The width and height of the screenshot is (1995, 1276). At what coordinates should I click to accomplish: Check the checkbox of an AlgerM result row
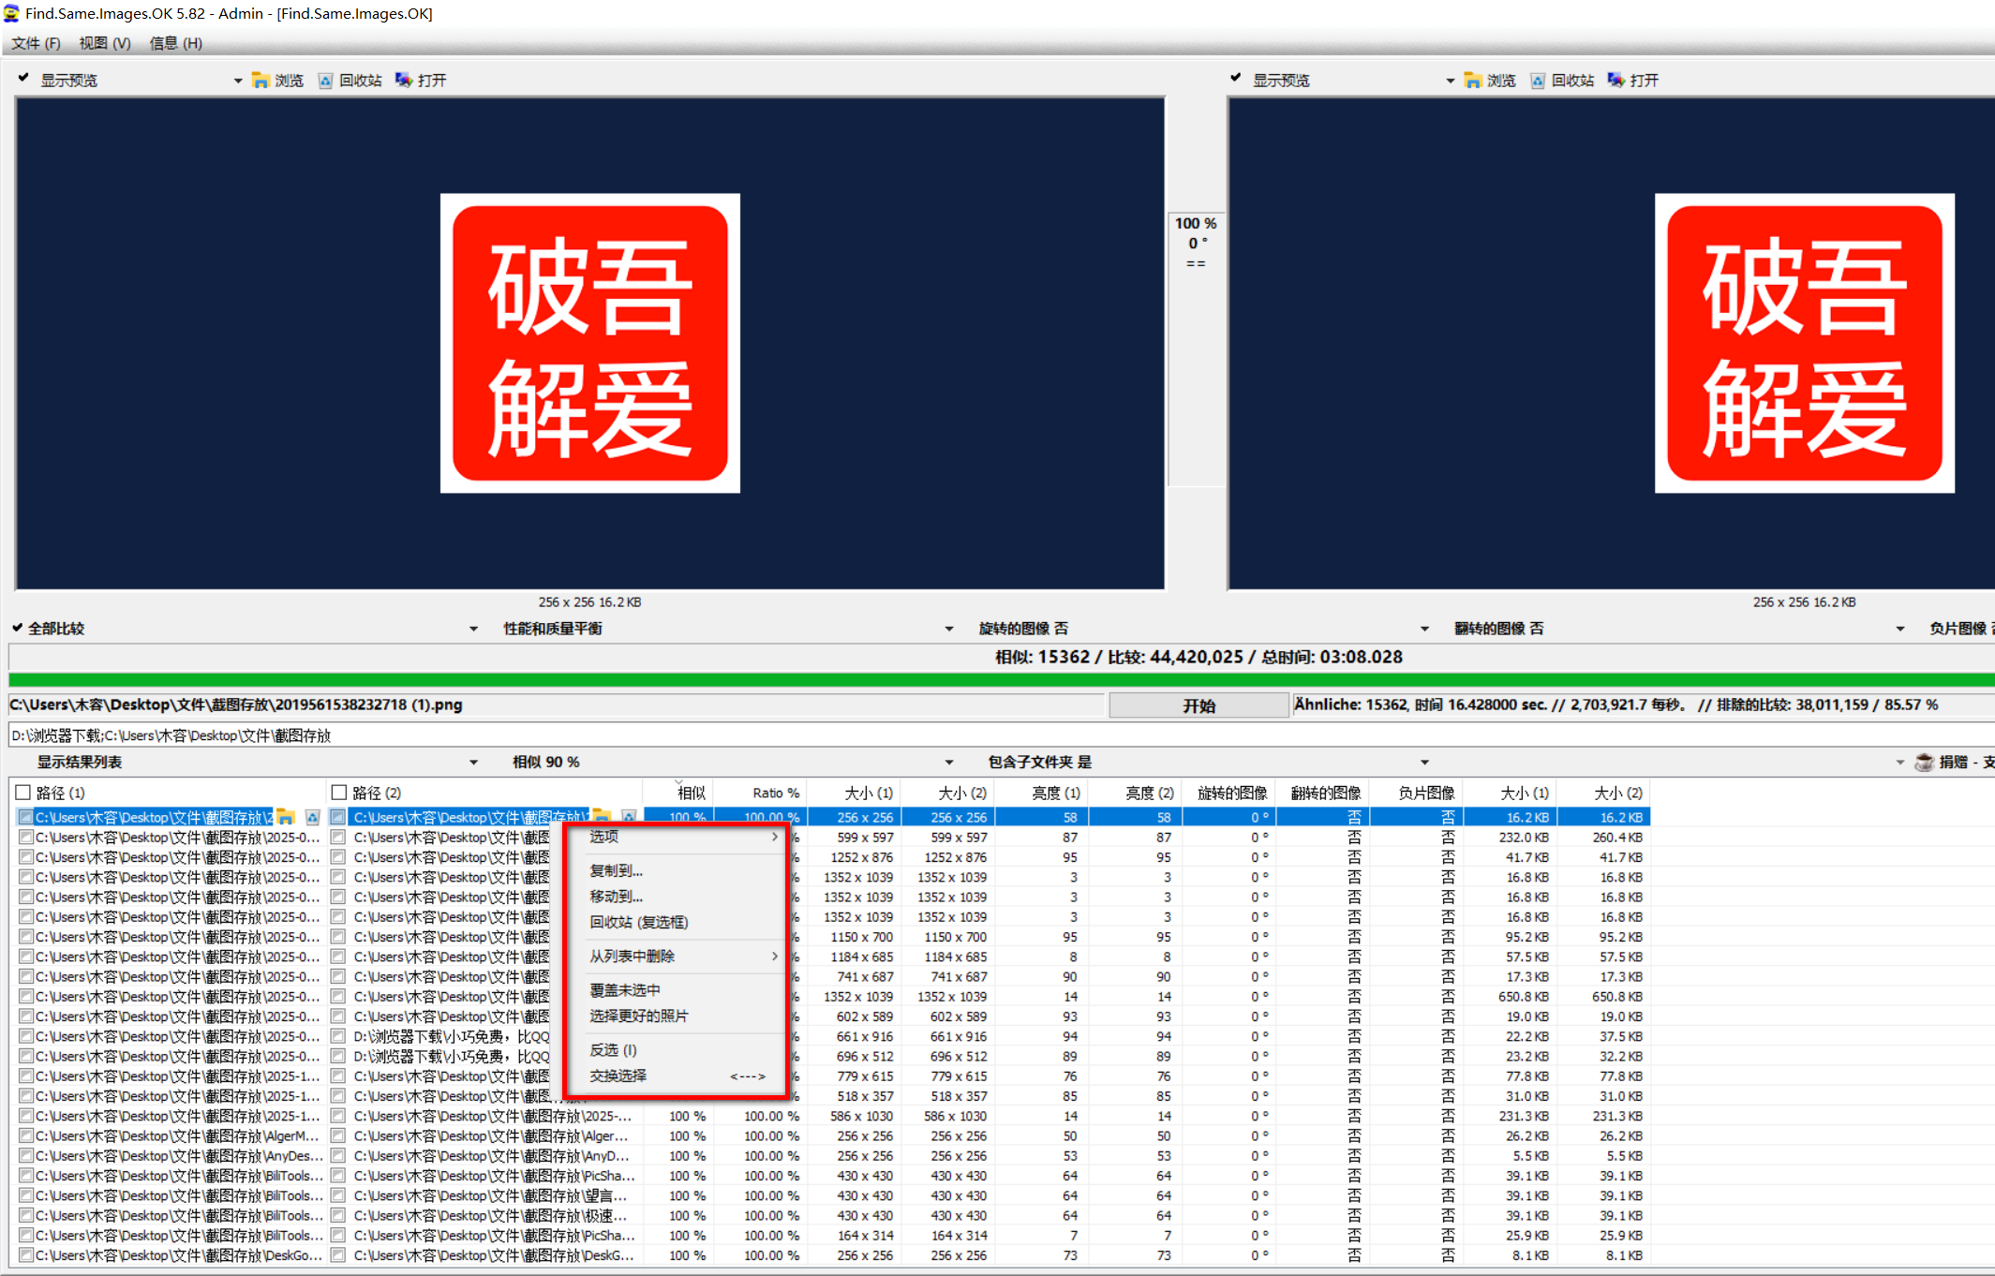pyautogui.click(x=25, y=1135)
